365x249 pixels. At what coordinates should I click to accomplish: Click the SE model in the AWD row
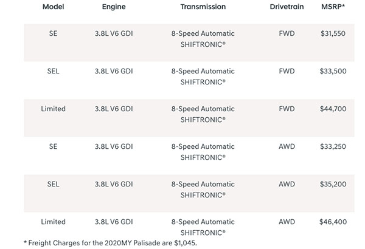[53, 146]
